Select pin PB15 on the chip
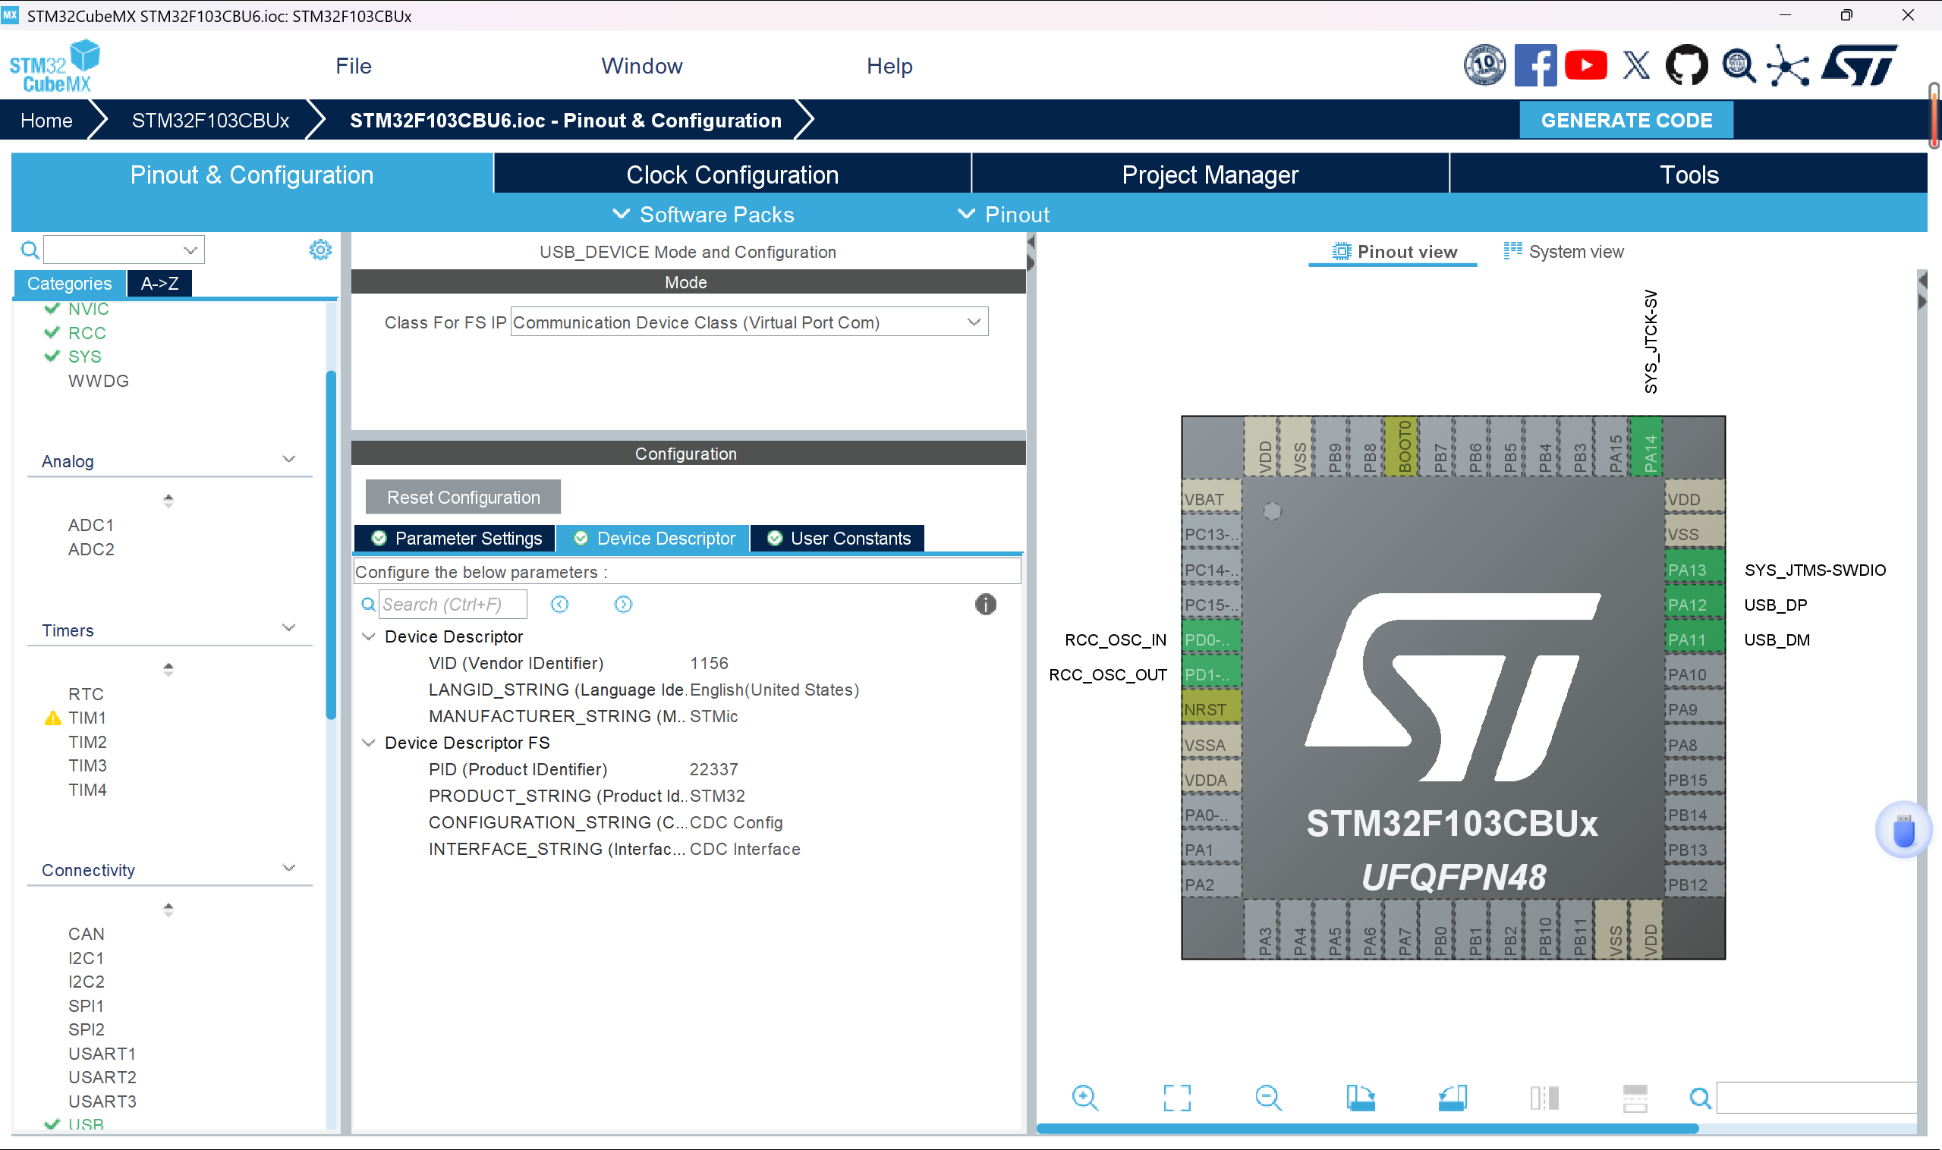1942x1150 pixels. pyautogui.click(x=1695, y=781)
